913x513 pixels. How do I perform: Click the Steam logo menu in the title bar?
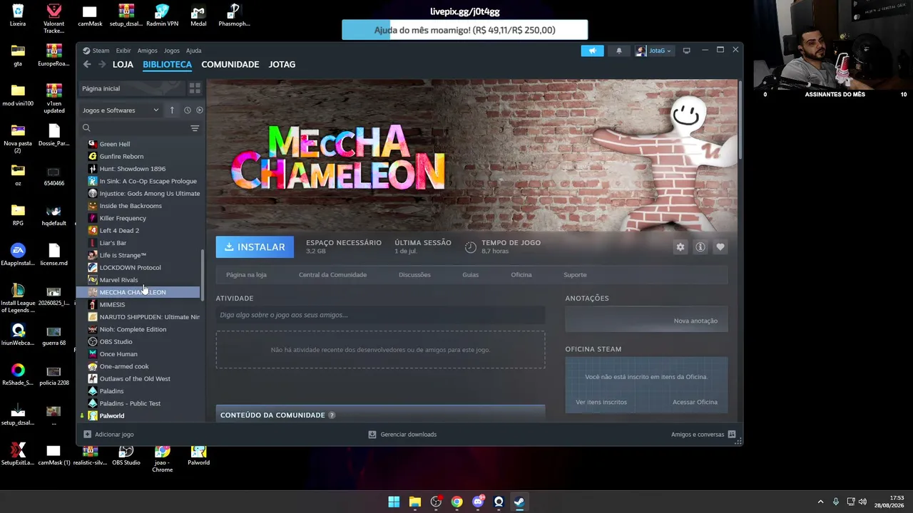(x=96, y=51)
